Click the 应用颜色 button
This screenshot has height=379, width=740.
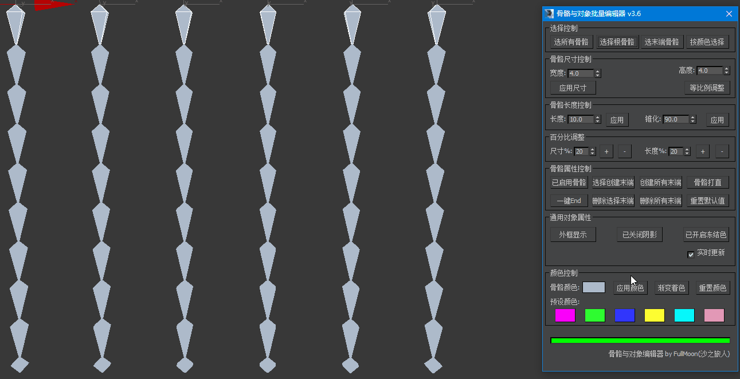pyautogui.click(x=630, y=288)
